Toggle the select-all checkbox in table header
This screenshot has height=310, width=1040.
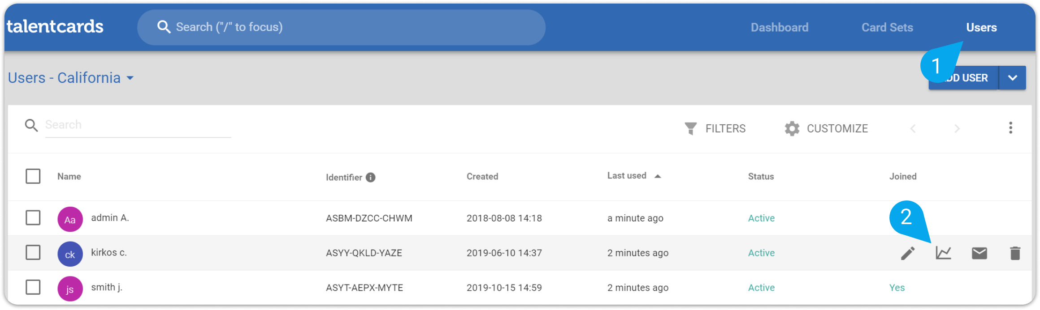33,176
